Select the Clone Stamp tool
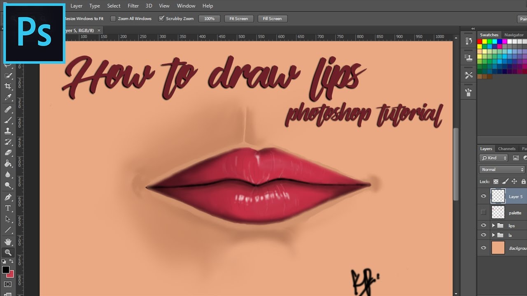The height and width of the screenshot is (296, 527). tap(8, 131)
